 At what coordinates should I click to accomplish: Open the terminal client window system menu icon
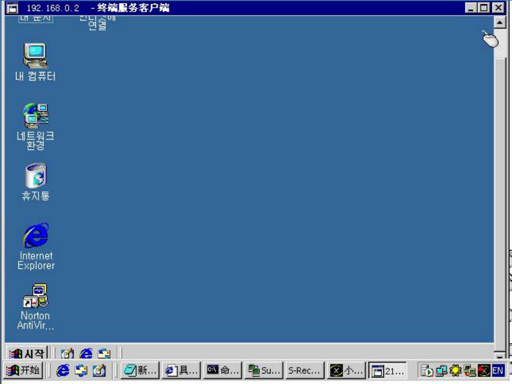pos(12,8)
